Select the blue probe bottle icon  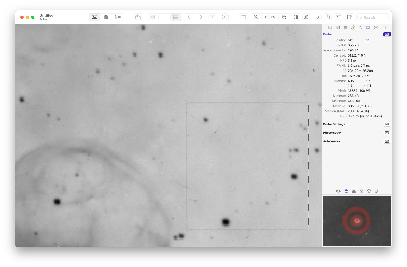point(346,191)
